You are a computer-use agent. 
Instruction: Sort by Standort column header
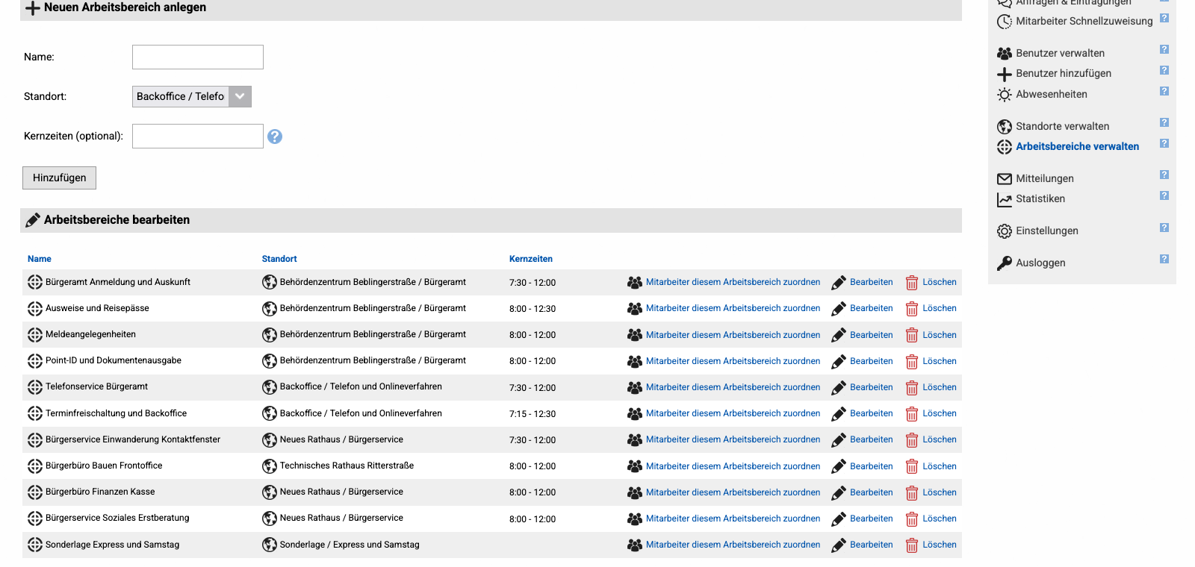point(279,259)
